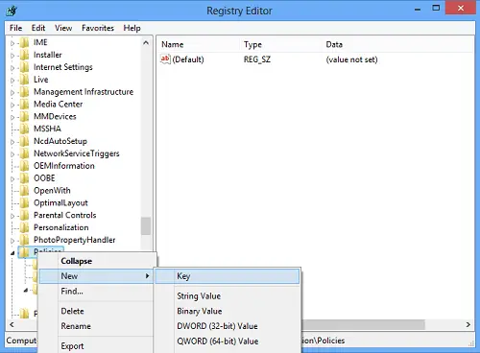Select the PhotoPropertyHandler tree label
Screen dimensions: 480x353
(x=74, y=240)
